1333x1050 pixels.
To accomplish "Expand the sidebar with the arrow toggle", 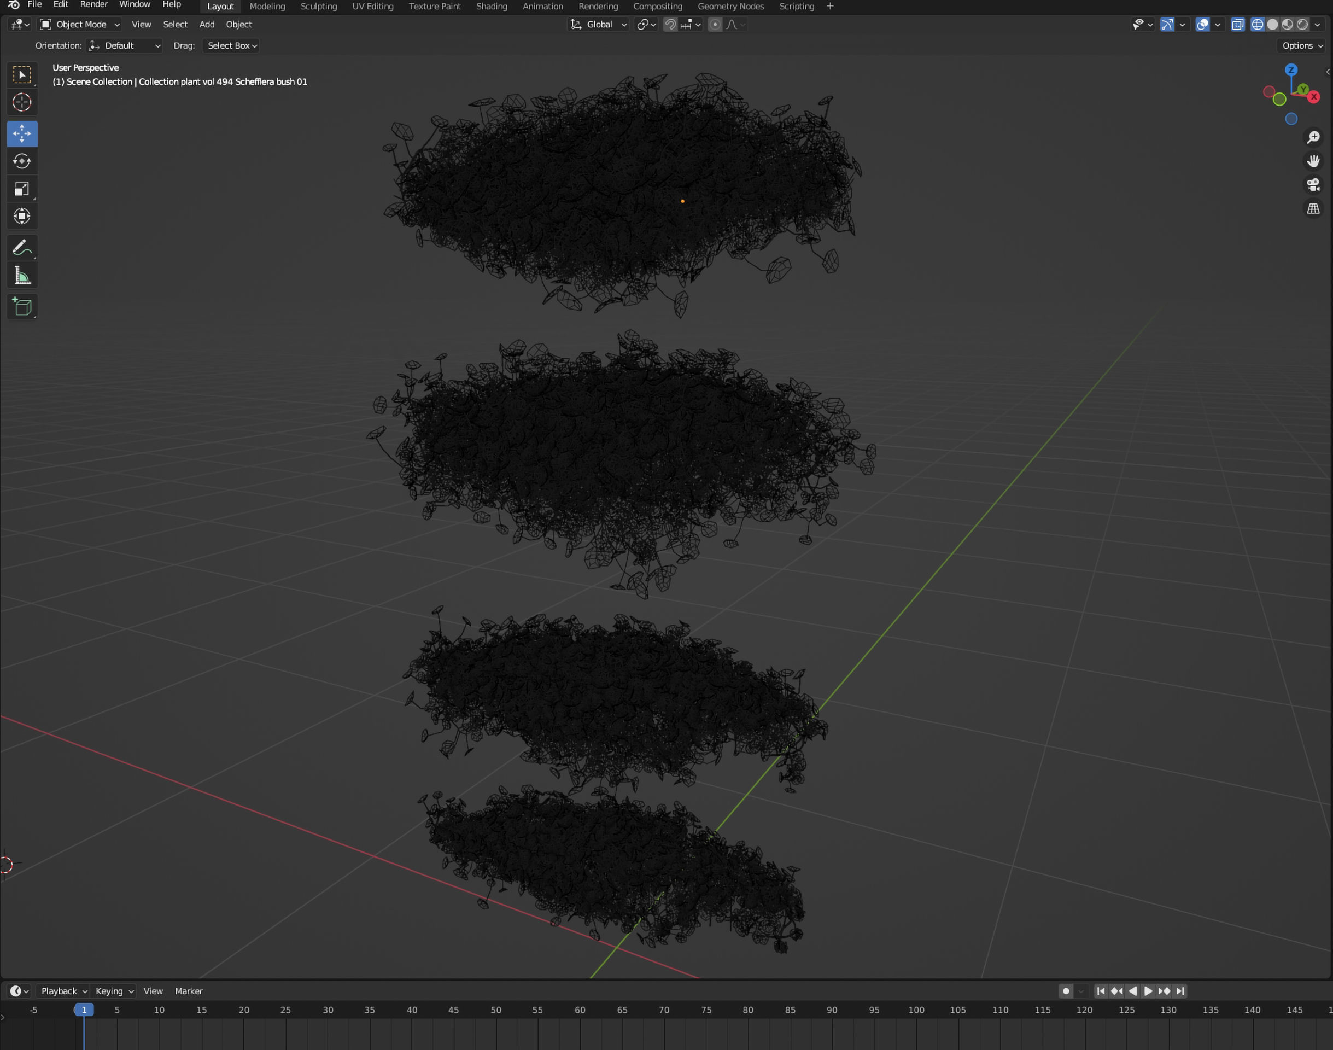I will pos(1328,72).
